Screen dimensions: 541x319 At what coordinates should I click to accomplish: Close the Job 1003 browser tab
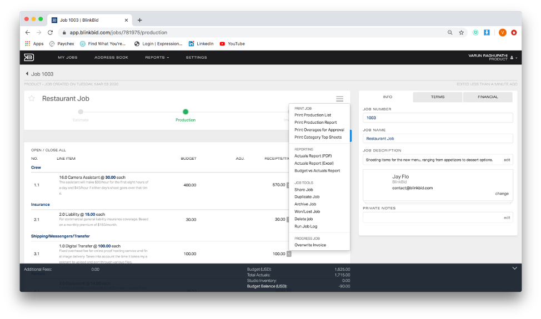pos(126,20)
